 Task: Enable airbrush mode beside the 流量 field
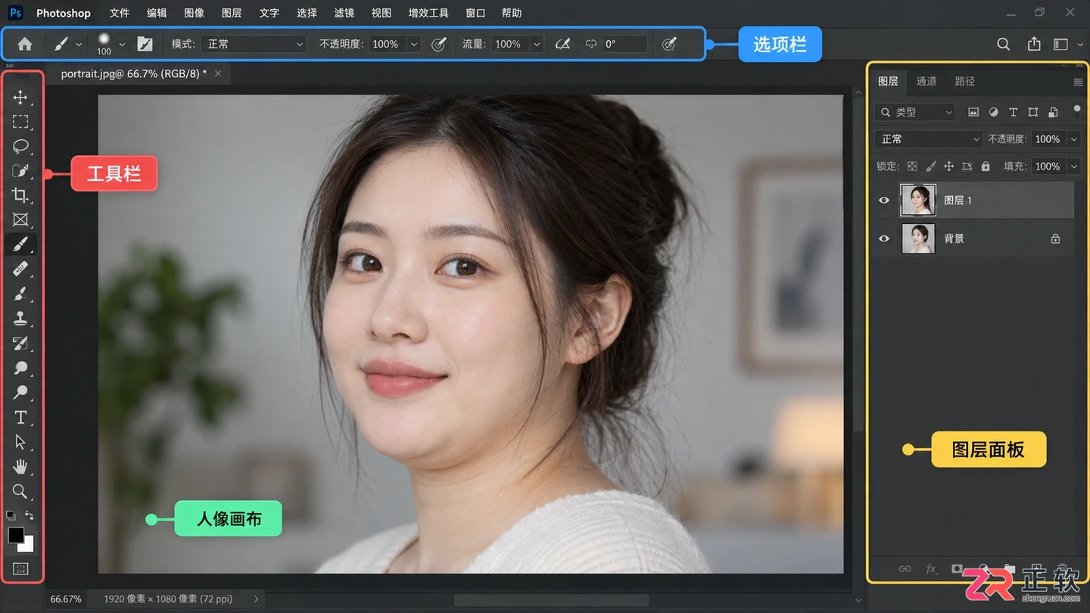coord(562,44)
